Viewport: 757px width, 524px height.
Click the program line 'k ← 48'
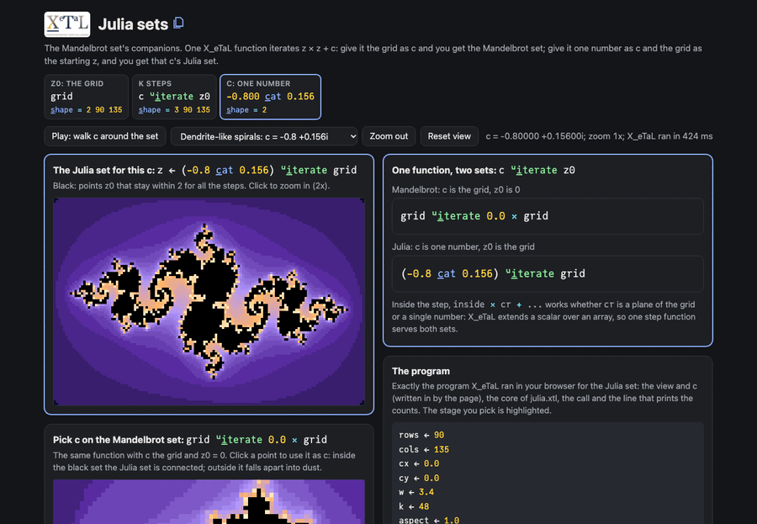(x=414, y=506)
